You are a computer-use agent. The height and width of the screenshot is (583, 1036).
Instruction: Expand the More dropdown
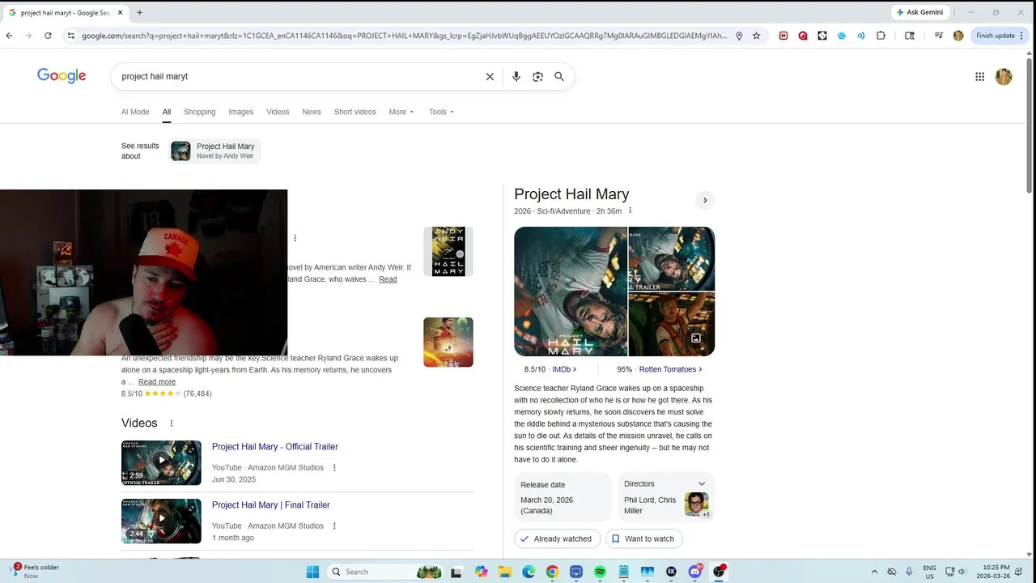pyautogui.click(x=401, y=112)
